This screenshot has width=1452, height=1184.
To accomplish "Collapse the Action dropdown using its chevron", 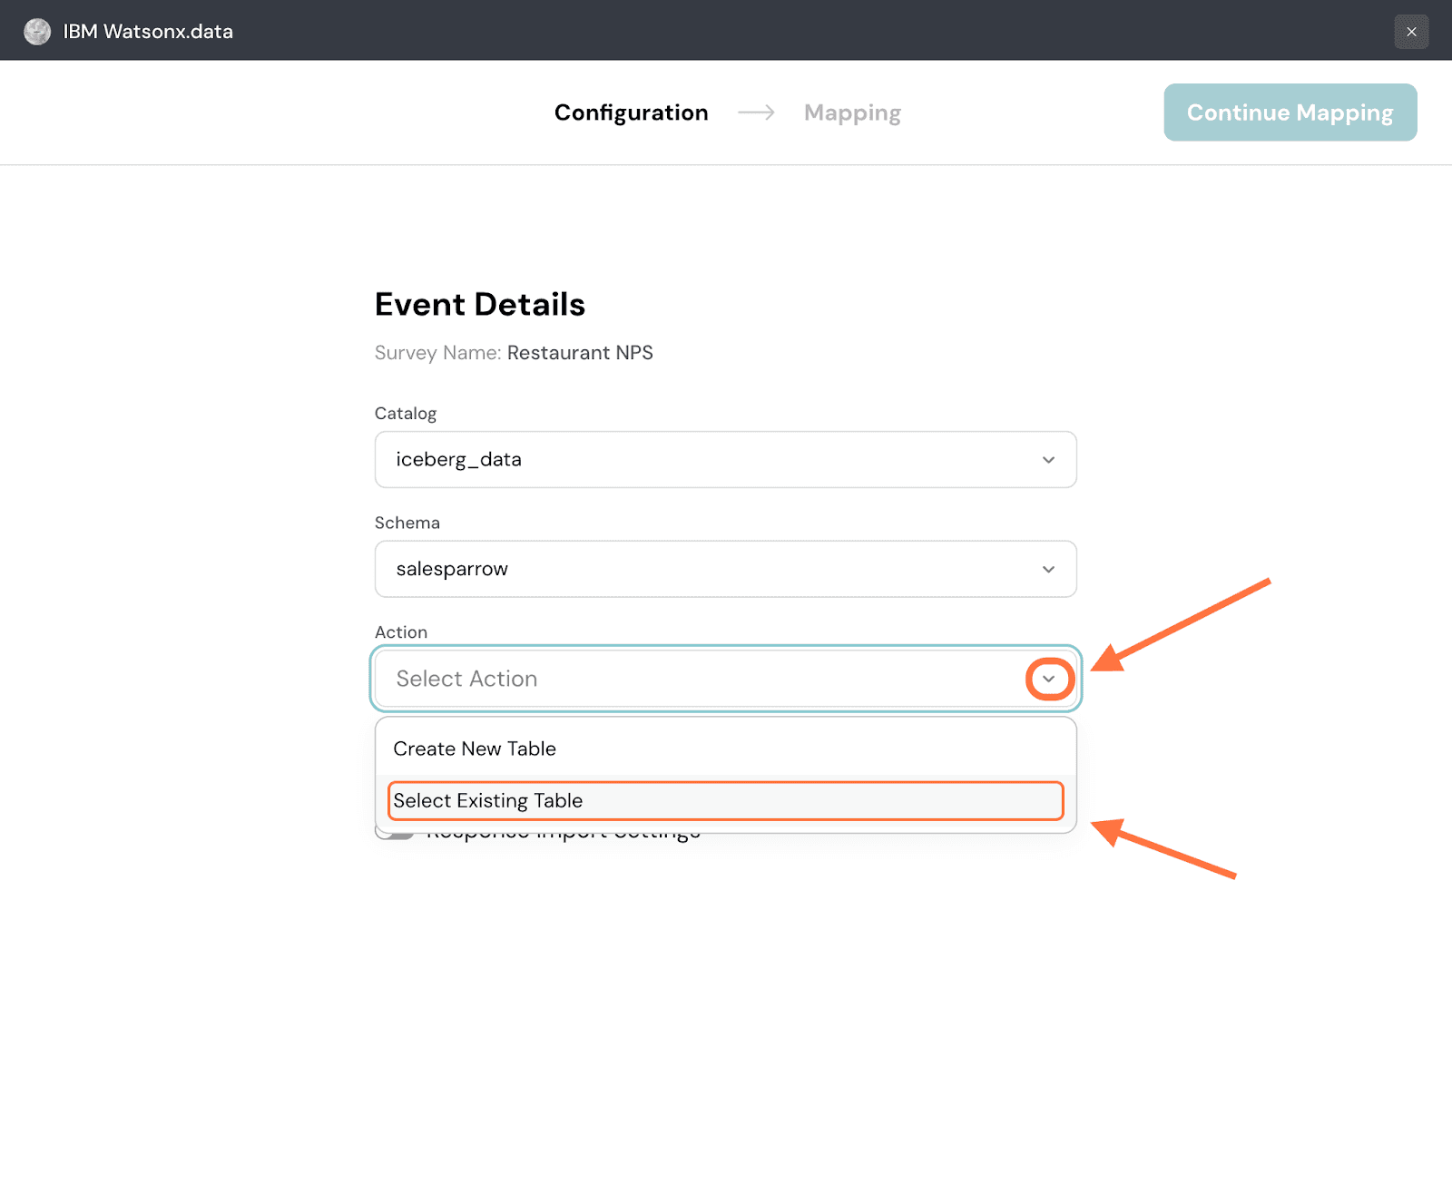I will tap(1049, 680).
